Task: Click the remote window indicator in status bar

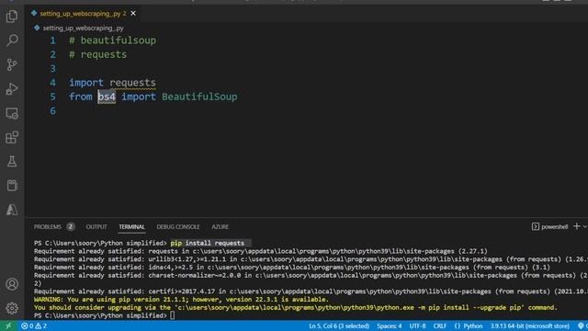Action: [x=8, y=325]
